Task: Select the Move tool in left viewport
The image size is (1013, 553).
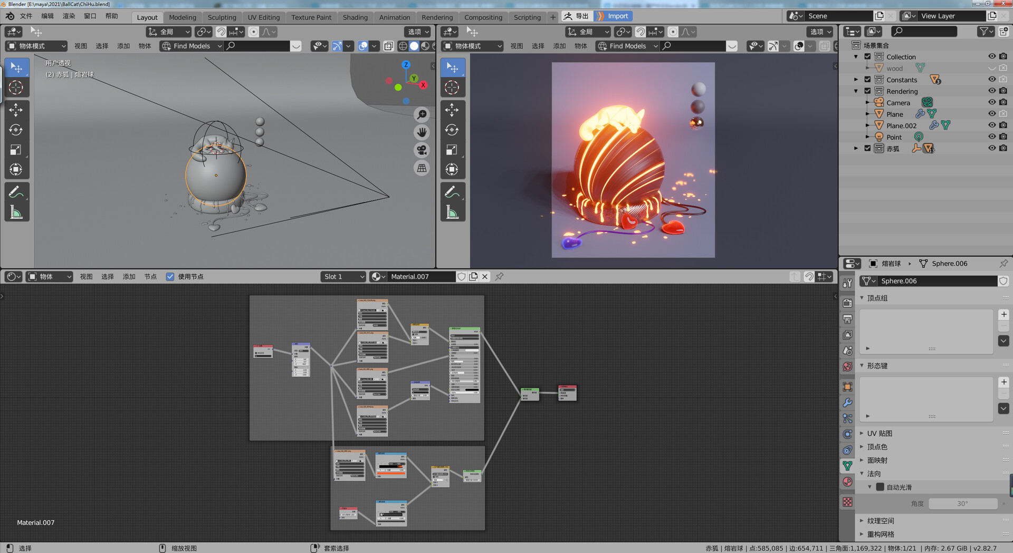Action: [x=16, y=110]
